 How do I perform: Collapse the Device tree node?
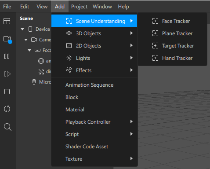22,29
